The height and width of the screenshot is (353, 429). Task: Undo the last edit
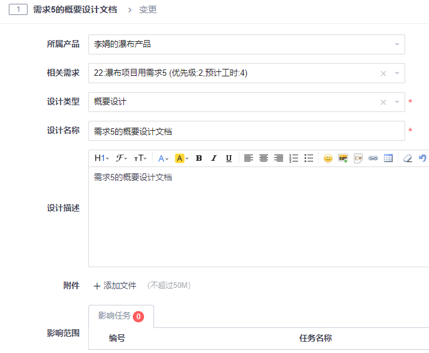pyautogui.click(x=423, y=158)
